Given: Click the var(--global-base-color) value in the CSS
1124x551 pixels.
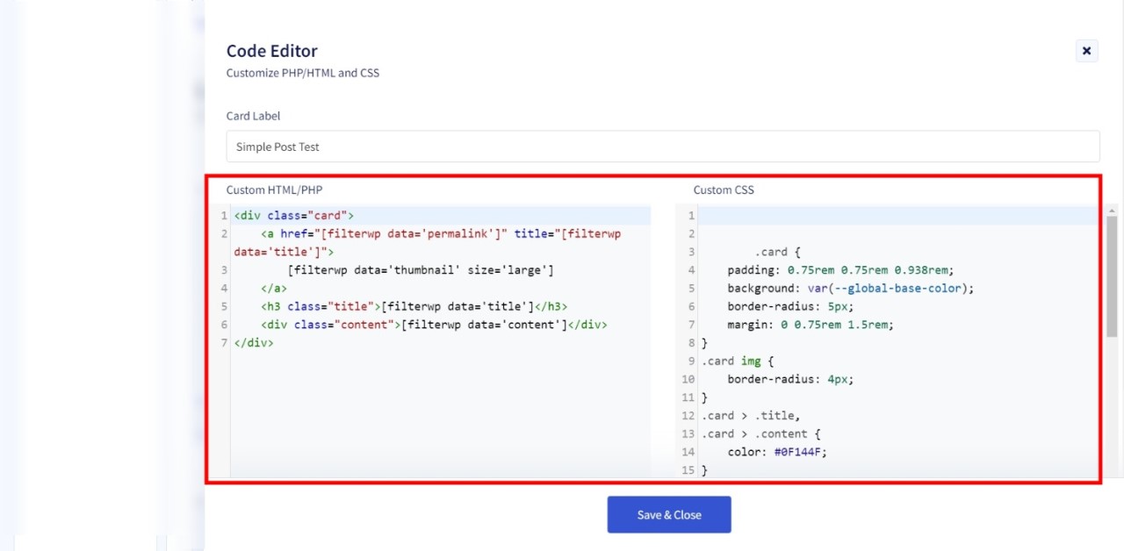Looking at the screenshot, I should [x=891, y=288].
